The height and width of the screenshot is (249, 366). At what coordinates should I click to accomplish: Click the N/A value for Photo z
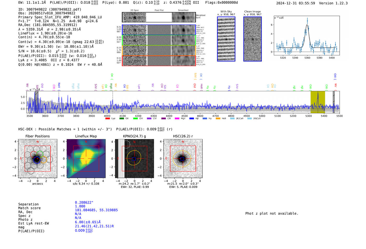(78, 218)
